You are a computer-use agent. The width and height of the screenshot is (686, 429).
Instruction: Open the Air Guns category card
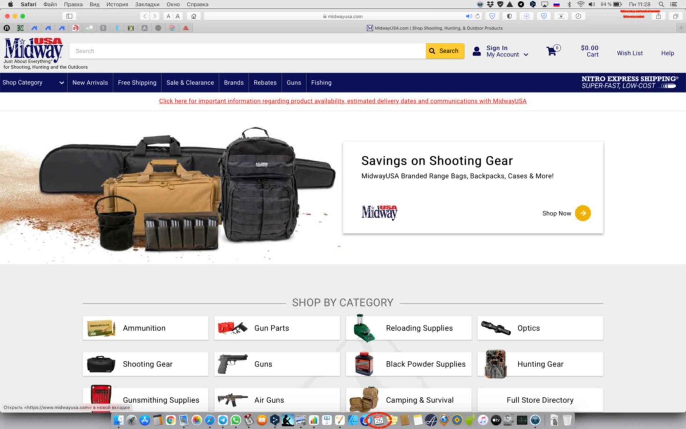pos(277,400)
